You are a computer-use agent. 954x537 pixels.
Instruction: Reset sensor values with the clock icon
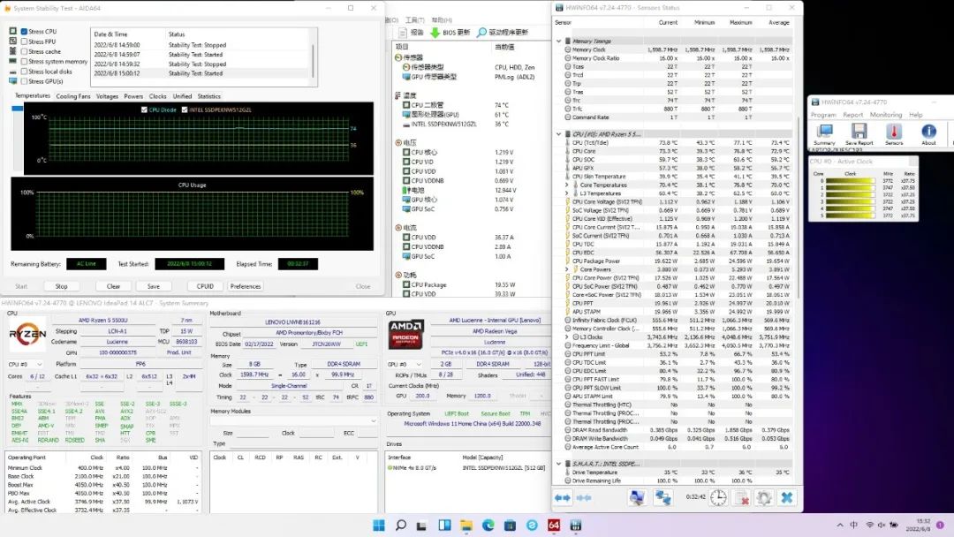pos(718,498)
